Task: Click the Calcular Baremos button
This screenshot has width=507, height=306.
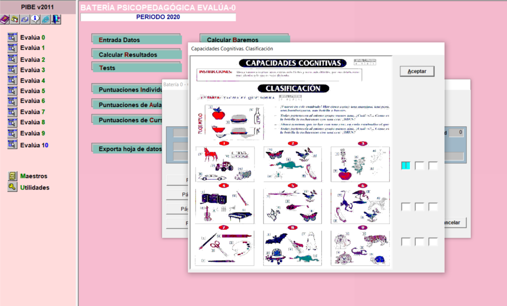Action: click(x=245, y=39)
